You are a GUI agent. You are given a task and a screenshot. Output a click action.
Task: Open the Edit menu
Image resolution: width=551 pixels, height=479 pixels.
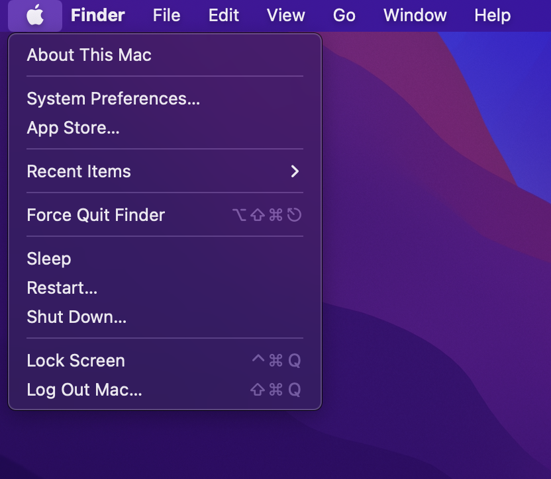[x=223, y=15]
